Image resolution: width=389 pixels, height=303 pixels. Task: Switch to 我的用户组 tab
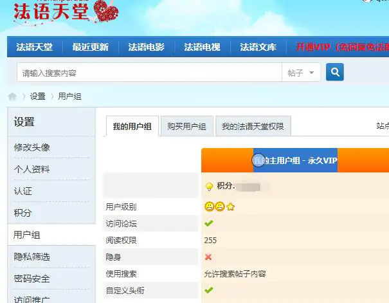(x=132, y=126)
